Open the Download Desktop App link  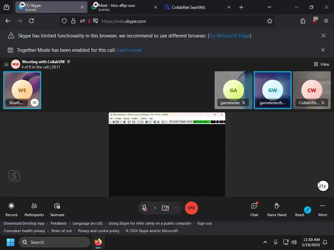point(24,223)
